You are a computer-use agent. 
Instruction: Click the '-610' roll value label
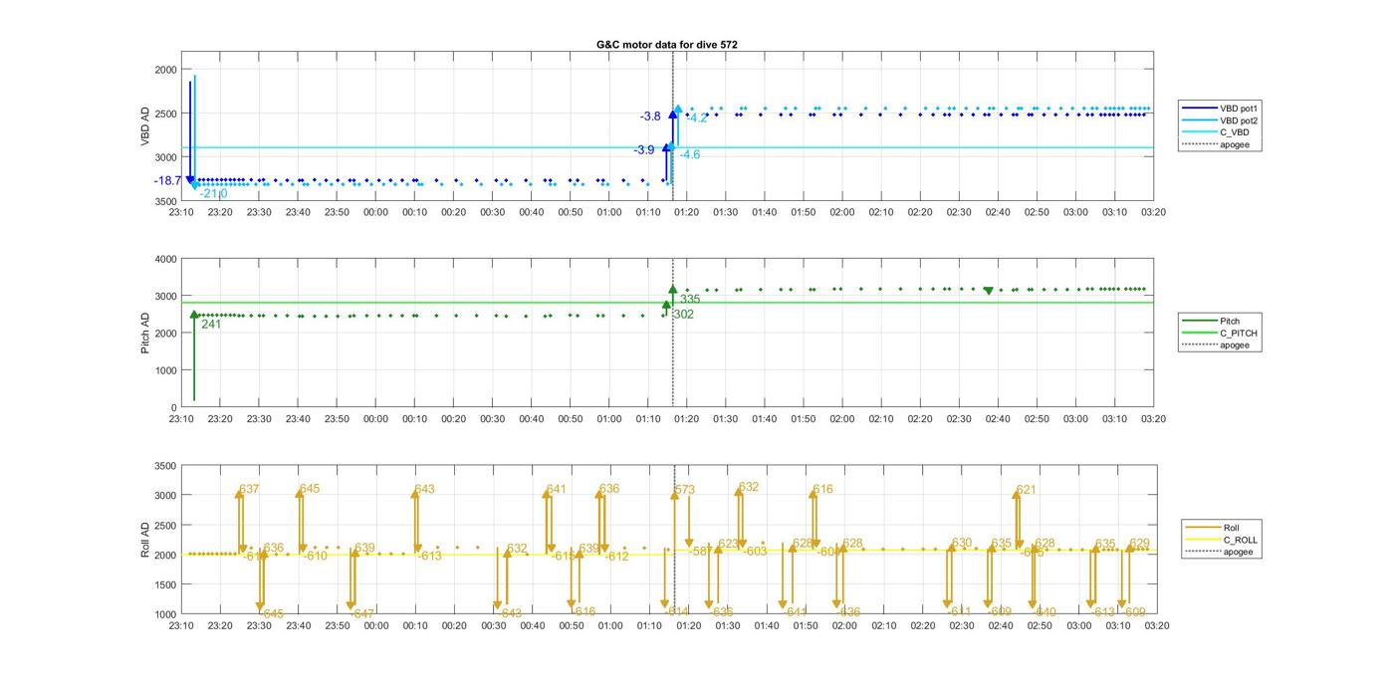pos(316,556)
